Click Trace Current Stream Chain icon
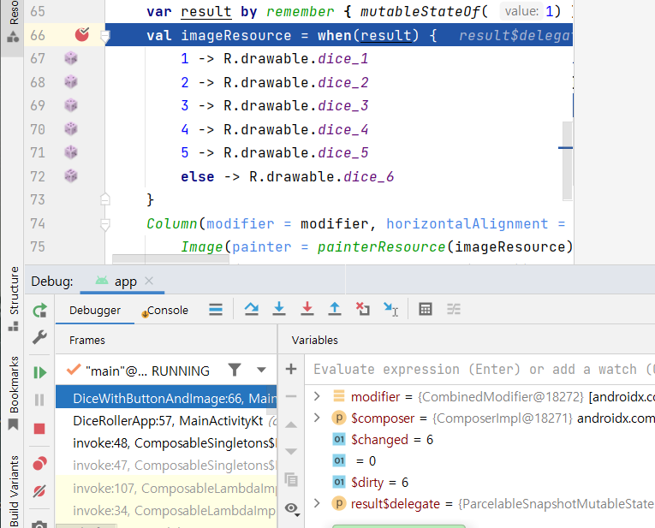655x528 pixels. (x=453, y=309)
